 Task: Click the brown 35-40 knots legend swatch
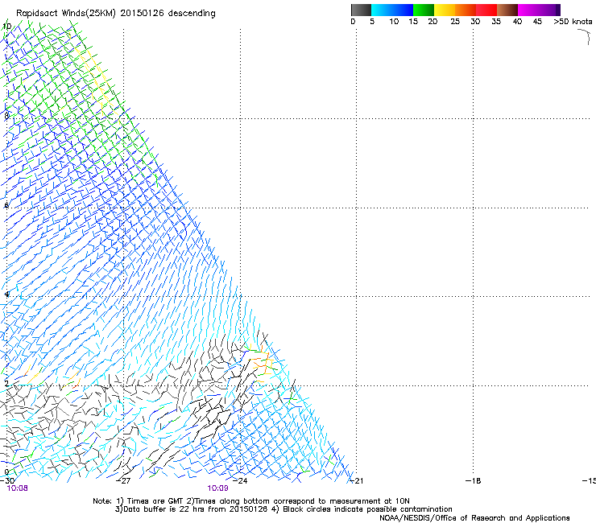[x=507, y=10]
